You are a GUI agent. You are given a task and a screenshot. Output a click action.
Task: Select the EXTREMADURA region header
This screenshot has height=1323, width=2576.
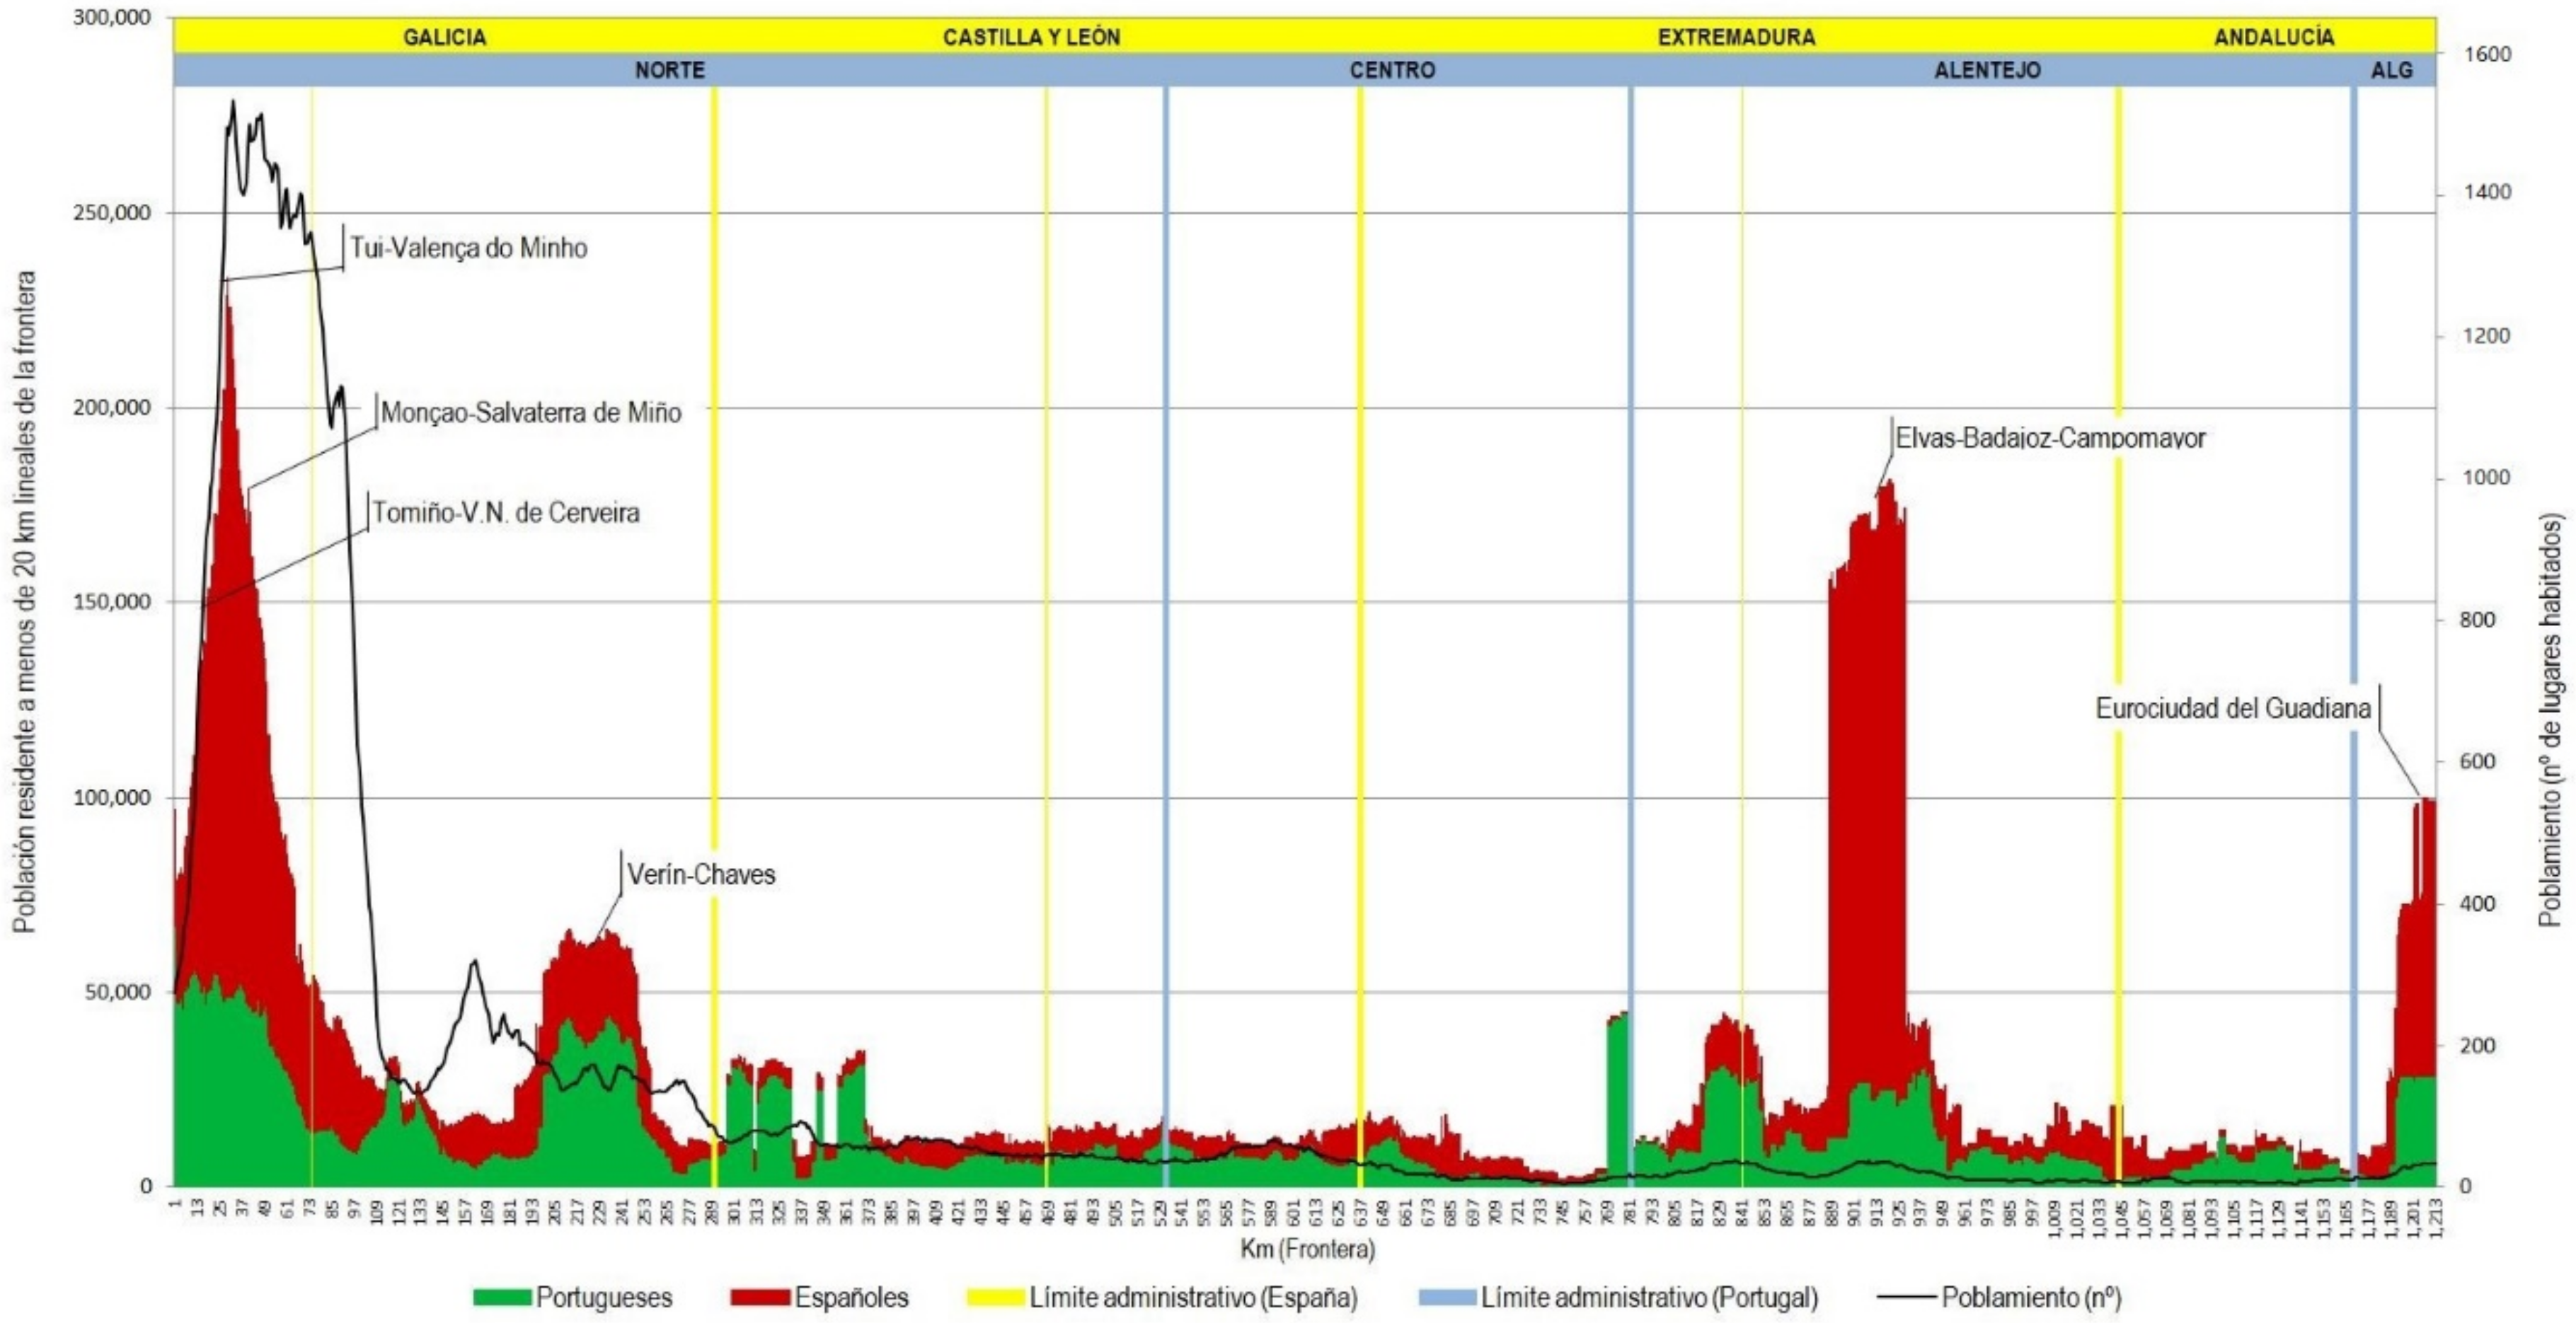click(1736, 37)
